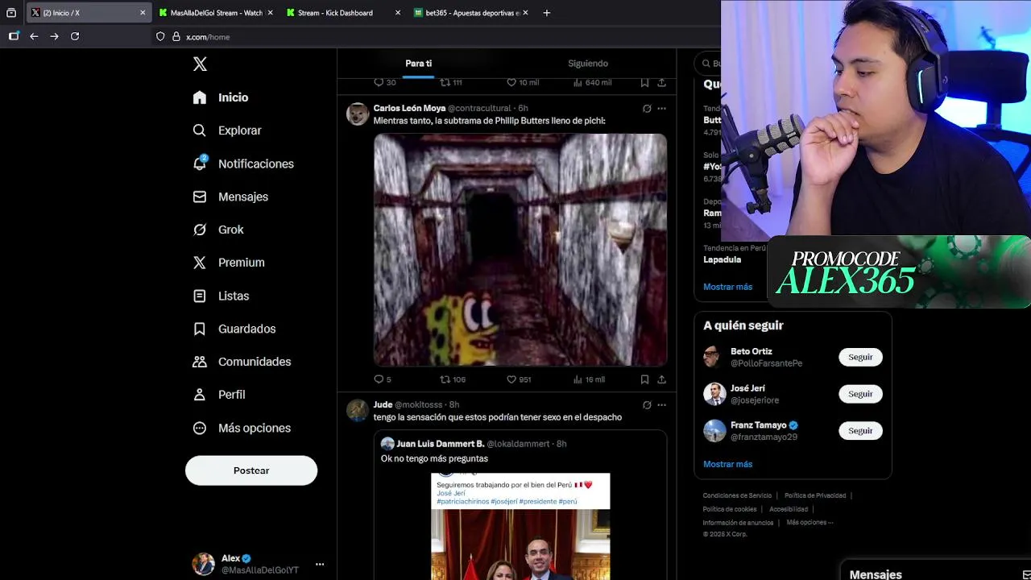Open the SpongeBob hallway image
Image resolution: width=1031 pixels, height=580 pixels.
[520, 250]
